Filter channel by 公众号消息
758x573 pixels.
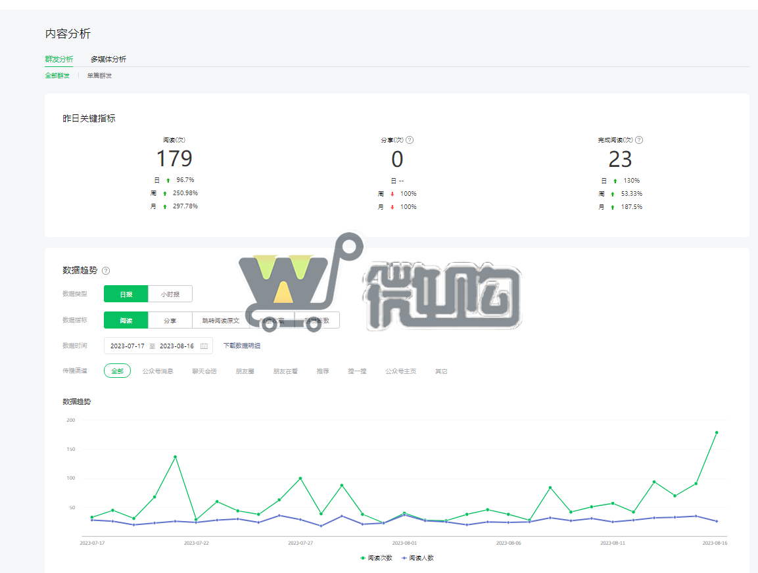(158, 371)
